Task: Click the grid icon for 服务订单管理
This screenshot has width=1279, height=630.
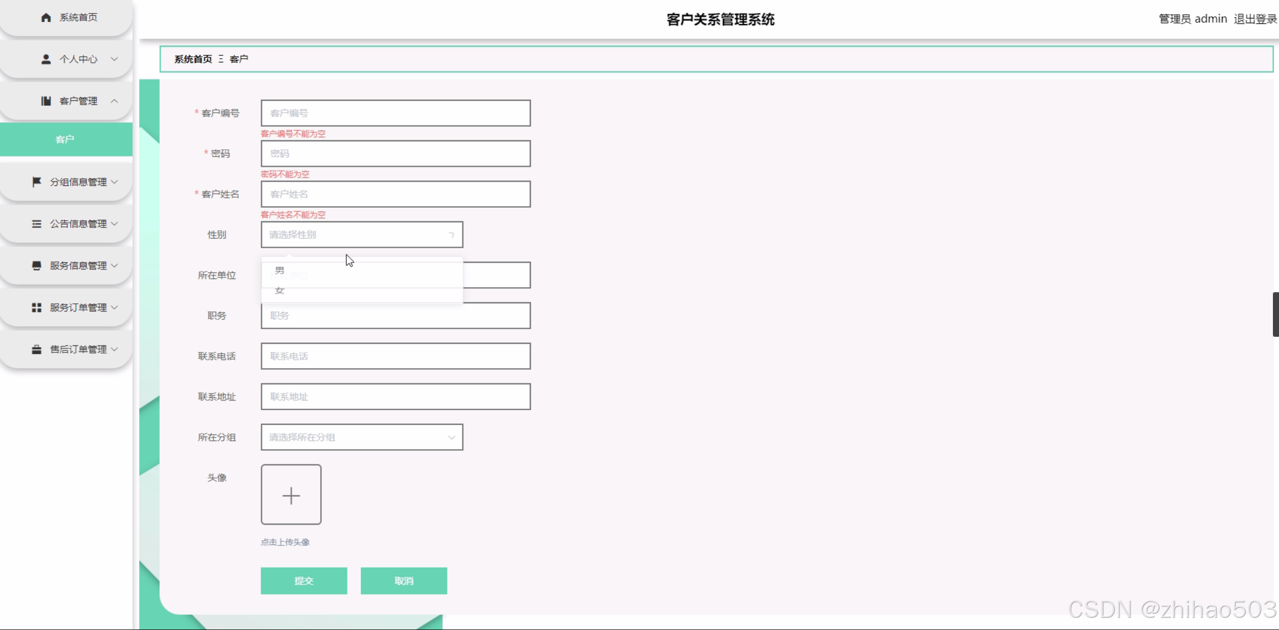Action: pos(36,307)
